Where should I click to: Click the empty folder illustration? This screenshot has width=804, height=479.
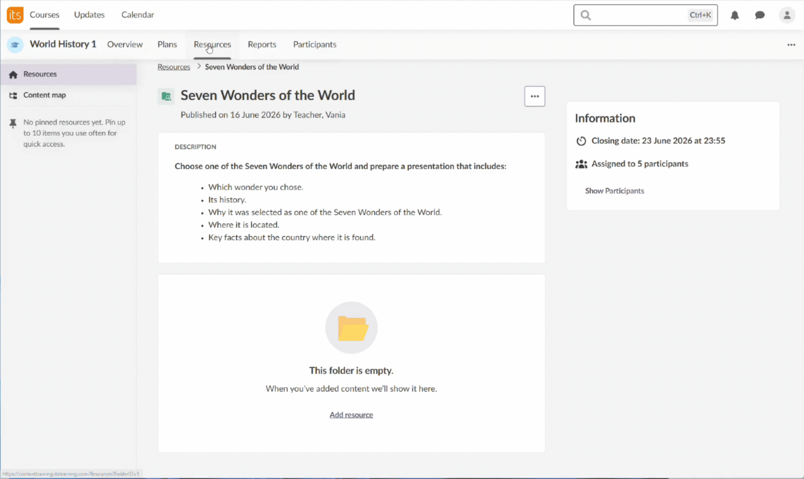[352, 328]
